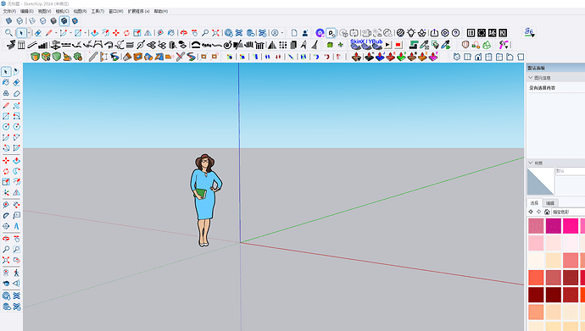Select the Zoom Window tool in left toolbar
The width and height of the screenshot is (585, 331).
16,249
